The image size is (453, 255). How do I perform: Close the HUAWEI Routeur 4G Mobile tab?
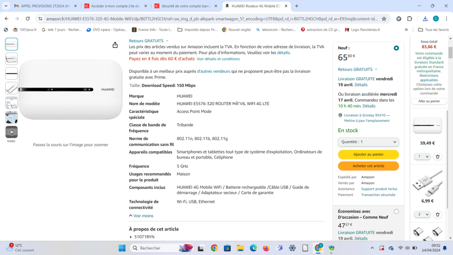click(x=286, y=6)
